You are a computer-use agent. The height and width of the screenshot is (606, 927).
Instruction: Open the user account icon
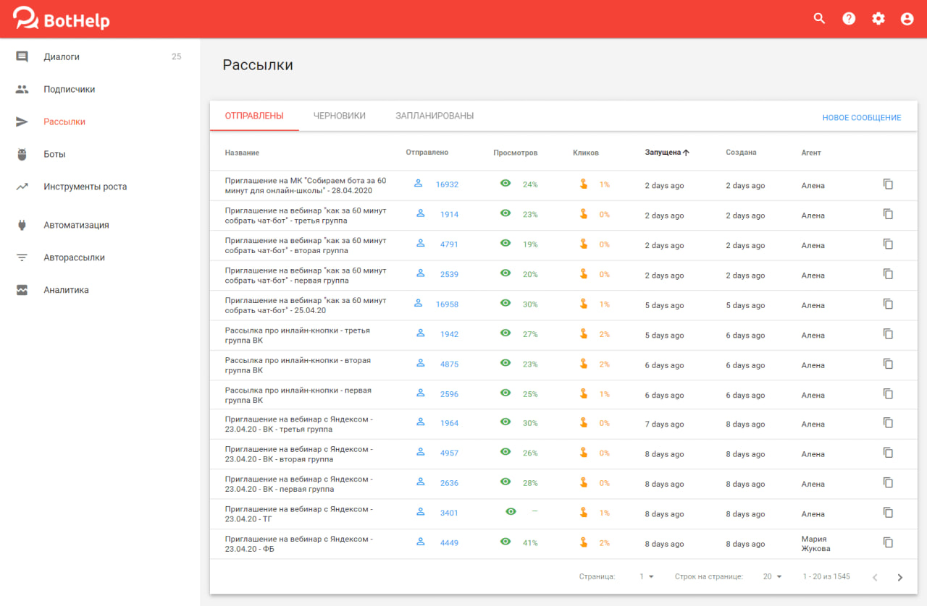pyautogui.click(x=907, y=18)
